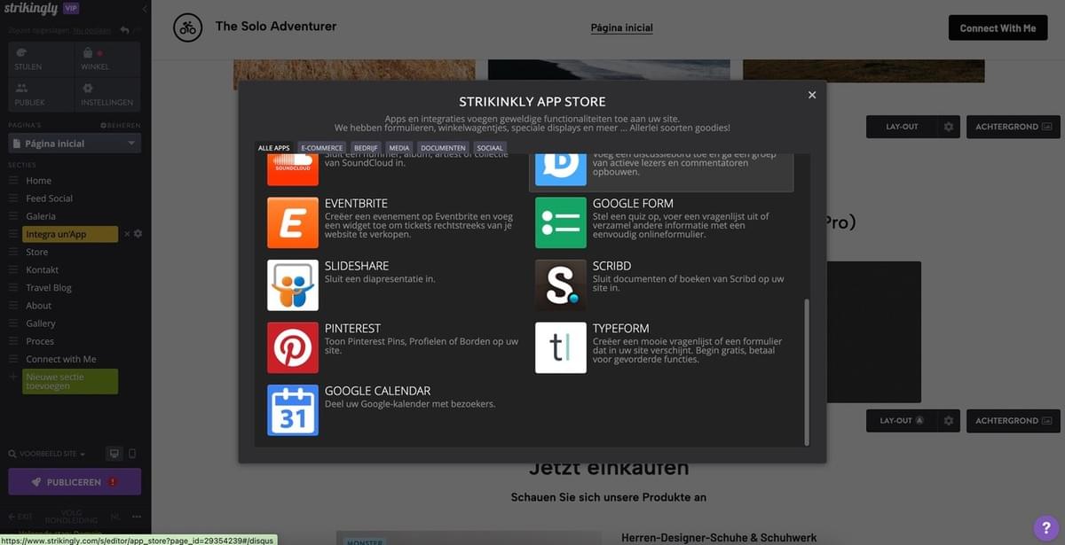Close the App Store dialog
Screen dimensions: 1065x545
[x=811, y=95]
